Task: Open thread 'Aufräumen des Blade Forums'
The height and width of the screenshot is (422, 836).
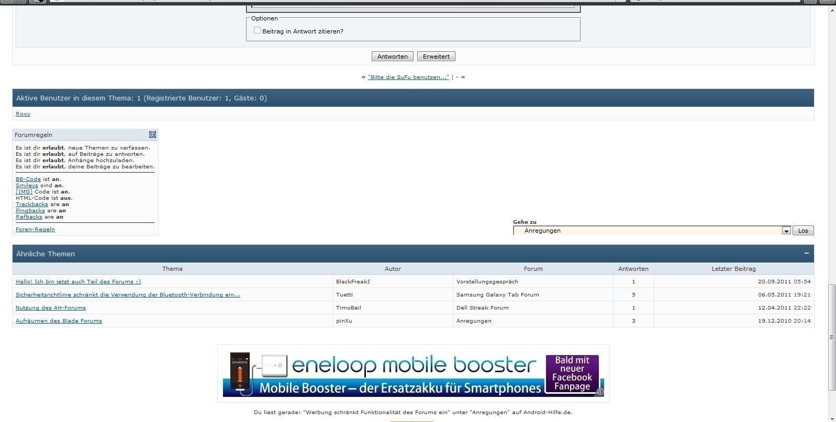Action: click(59, 321)
